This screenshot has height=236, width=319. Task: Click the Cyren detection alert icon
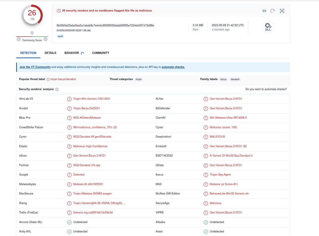[x=69, y=137]
